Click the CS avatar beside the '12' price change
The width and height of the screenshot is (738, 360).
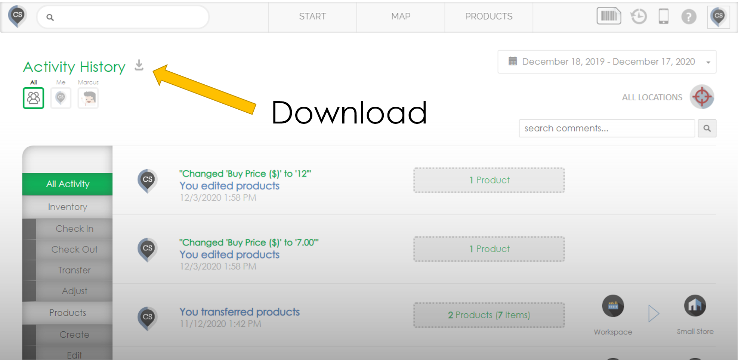pos(148,181)
